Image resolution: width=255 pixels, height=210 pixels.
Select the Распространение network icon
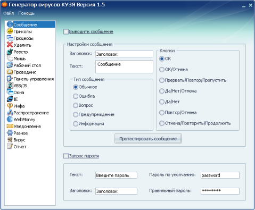pyautogui.click(x=10, y=112)
